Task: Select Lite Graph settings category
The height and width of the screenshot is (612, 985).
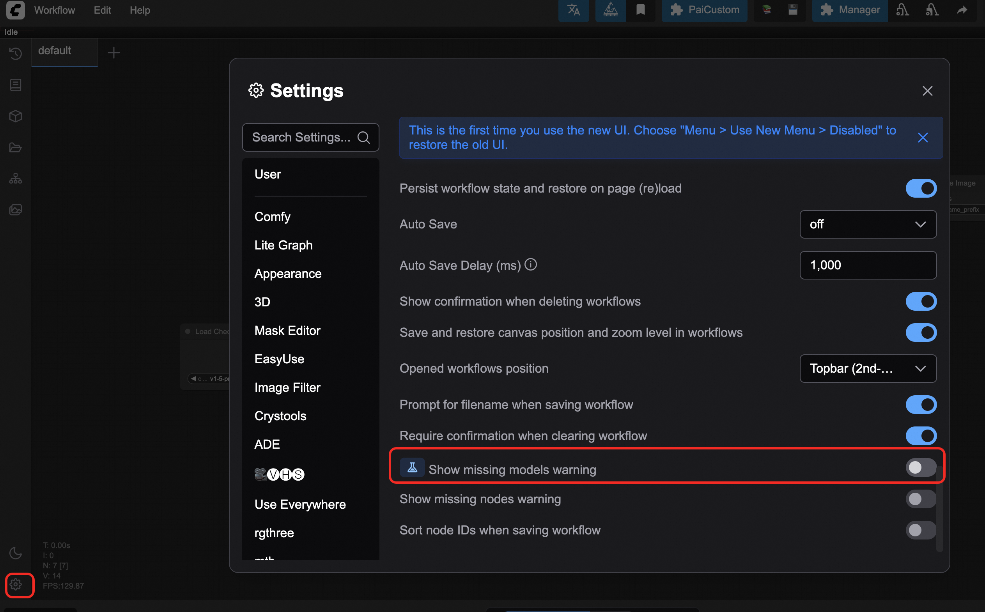Action: (283, 245)
